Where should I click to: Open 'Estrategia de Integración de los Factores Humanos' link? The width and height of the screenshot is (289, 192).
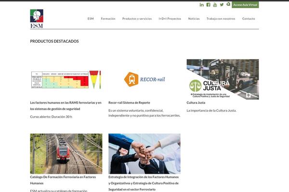click(x=144, y=183)
